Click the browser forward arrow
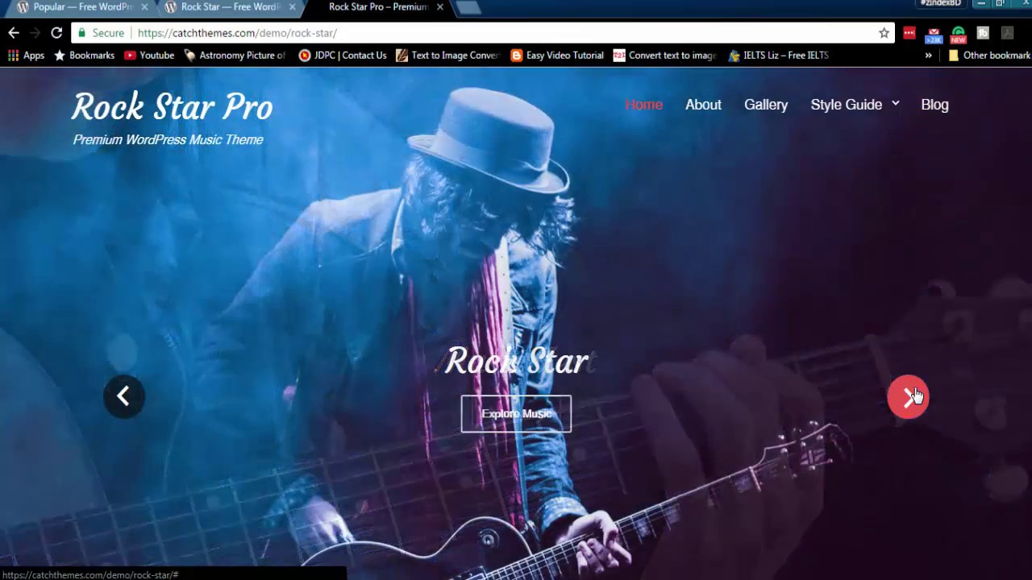 pyautogui.click(x=35, y=33)
